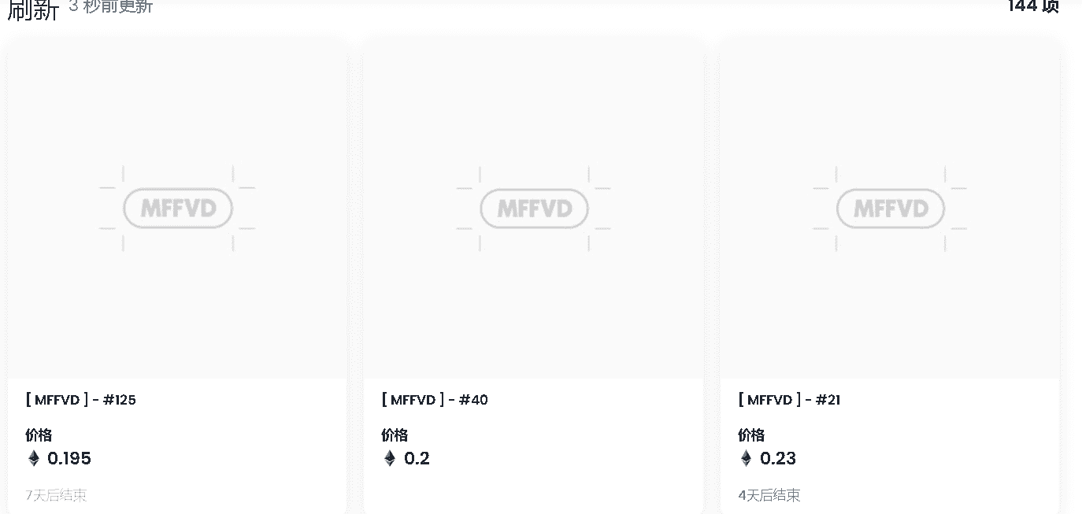Click the 4天后结束 auction countdown
Screen dimensions: 1082x514
pos(769,495)
